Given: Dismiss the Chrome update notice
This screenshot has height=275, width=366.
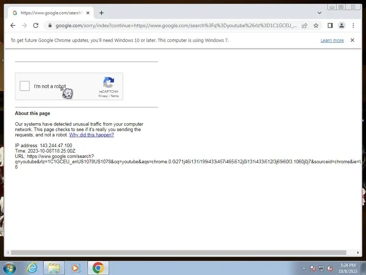Looking at the screenshot, I should click(352, 40).
